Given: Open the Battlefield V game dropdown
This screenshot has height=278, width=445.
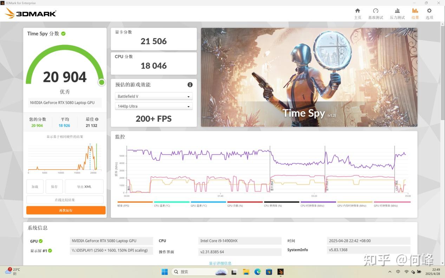Looking at the screenshot, I should coord(153,96).
